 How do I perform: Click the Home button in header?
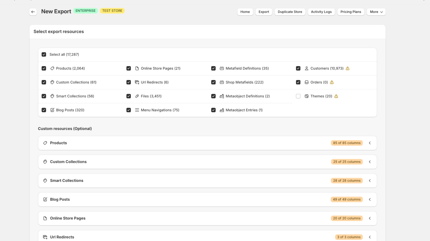245,12
